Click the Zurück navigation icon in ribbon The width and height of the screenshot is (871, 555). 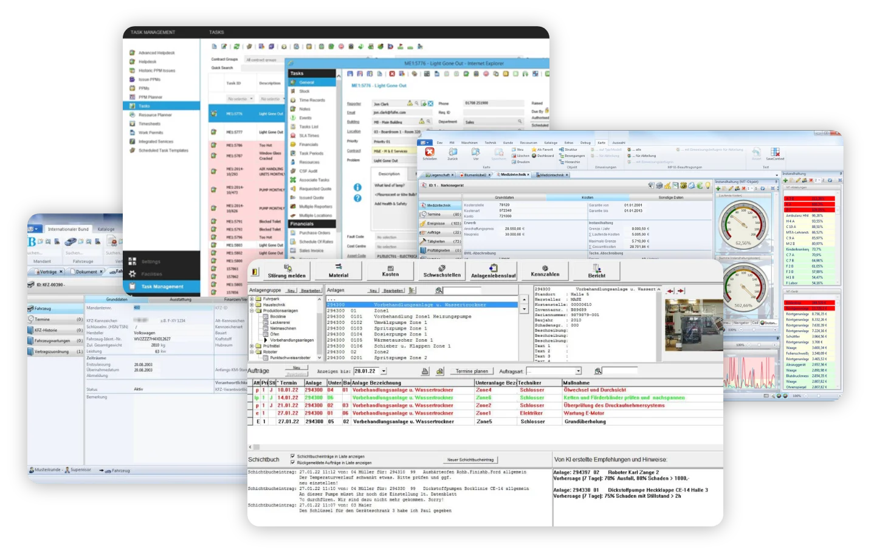coord(453,153)
